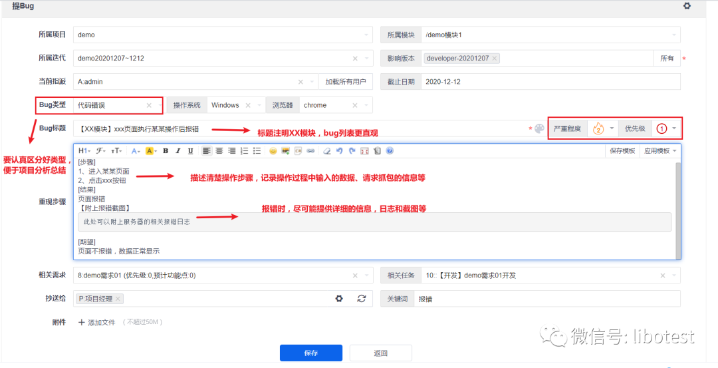This screenshot has height=368, width=718.
Task: Clear the Windows operating system selection
Action: click(x=248, y=105)
